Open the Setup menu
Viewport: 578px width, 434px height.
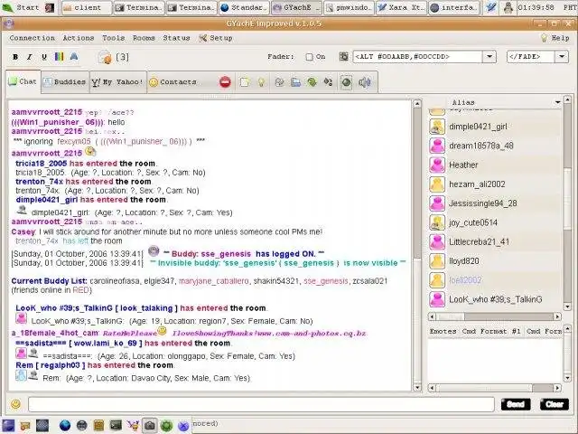[216, 38]
